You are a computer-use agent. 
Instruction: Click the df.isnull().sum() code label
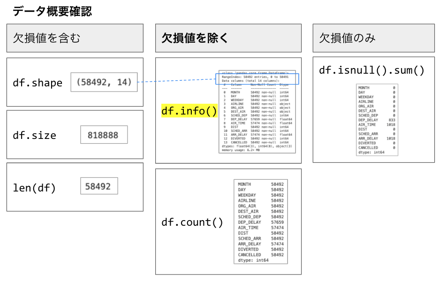coord(371,70)
